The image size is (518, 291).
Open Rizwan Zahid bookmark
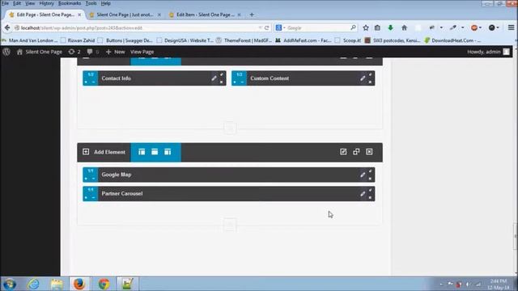(x=78, y=40)
